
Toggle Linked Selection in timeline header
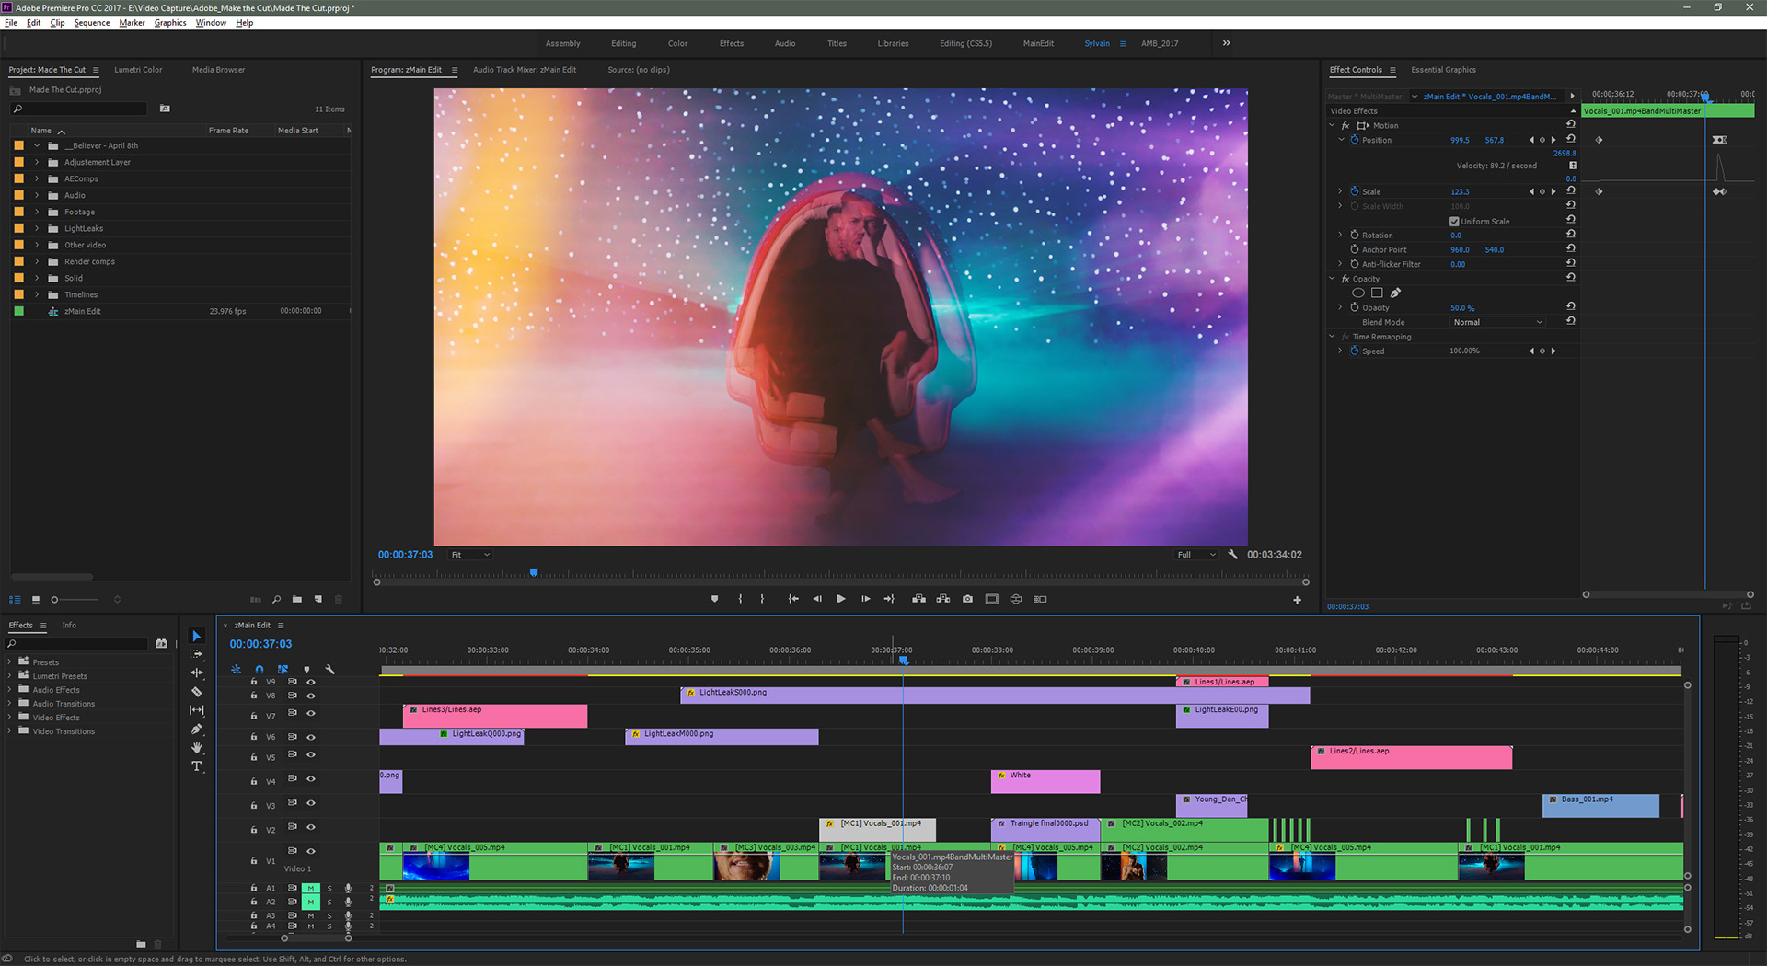click(283, 670)
